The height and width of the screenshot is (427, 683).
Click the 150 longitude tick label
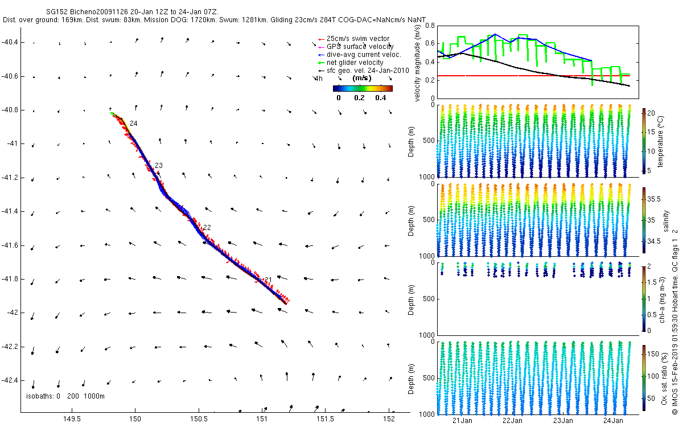point(135,420)
